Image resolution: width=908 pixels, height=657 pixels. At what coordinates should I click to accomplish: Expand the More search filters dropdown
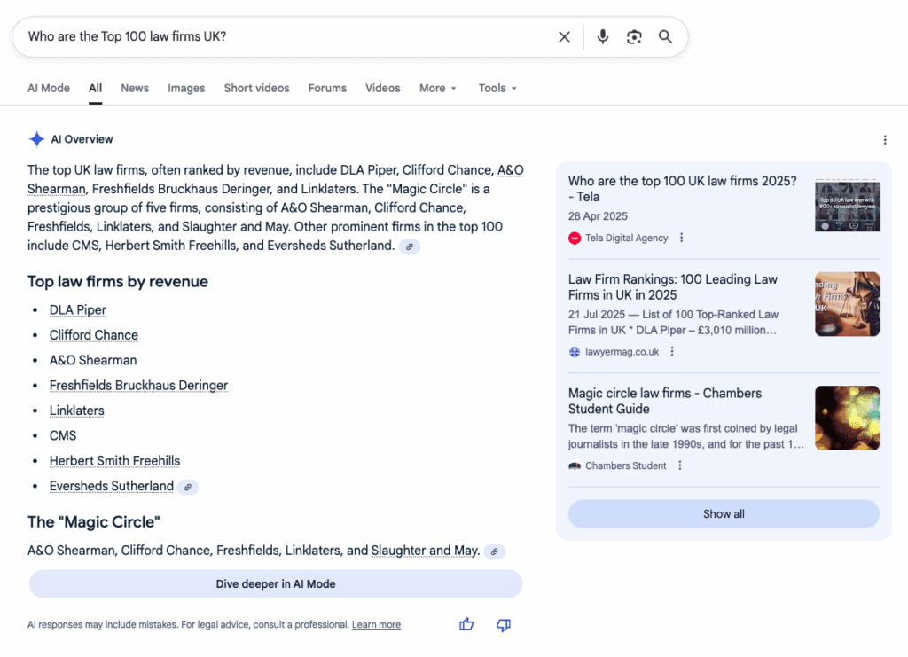pos(437,89)
